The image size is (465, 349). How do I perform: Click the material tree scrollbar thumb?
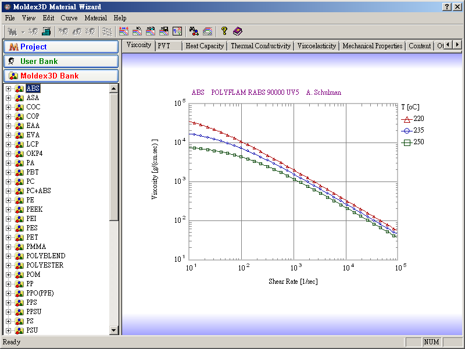coord(114,156)
